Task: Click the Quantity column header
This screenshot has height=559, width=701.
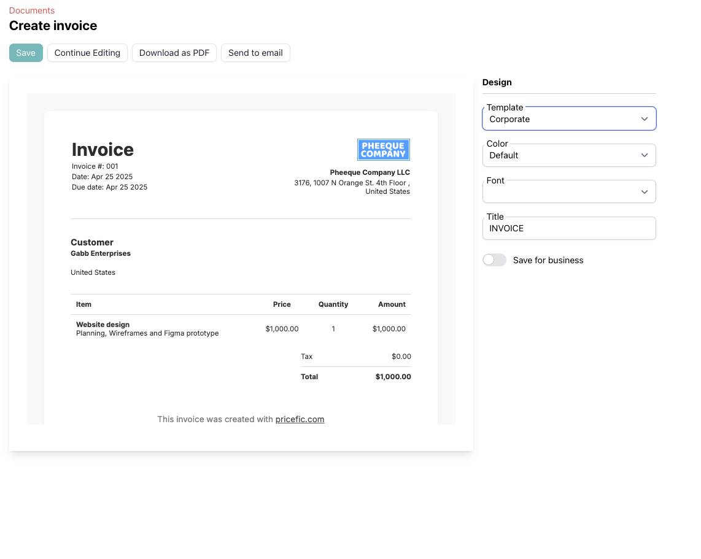Action: (x=333, y=304)
